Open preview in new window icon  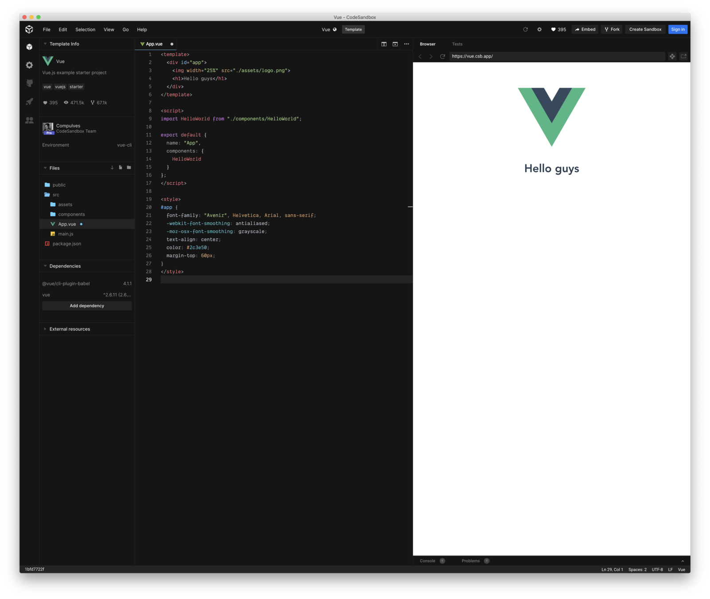683,56
